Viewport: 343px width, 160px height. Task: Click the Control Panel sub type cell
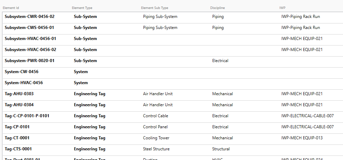pos(155,127)
